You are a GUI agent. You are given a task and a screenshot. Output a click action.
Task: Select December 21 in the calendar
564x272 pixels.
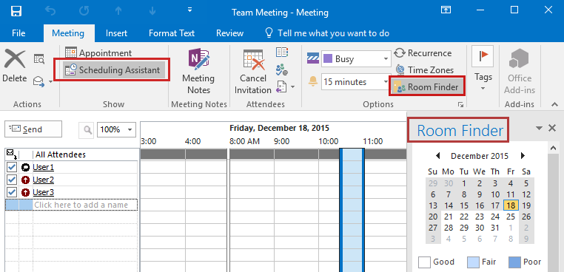(449, 217)
